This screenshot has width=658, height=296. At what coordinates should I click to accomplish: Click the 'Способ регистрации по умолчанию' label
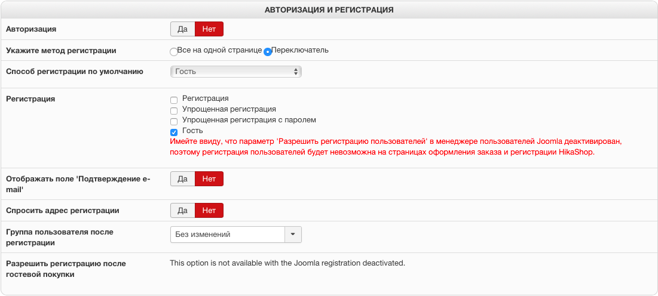pyautogui.click(x=75, y=72)
